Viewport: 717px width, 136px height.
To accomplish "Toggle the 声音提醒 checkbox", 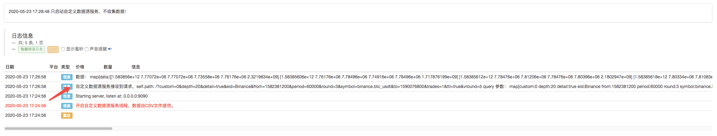I will 87,49.
